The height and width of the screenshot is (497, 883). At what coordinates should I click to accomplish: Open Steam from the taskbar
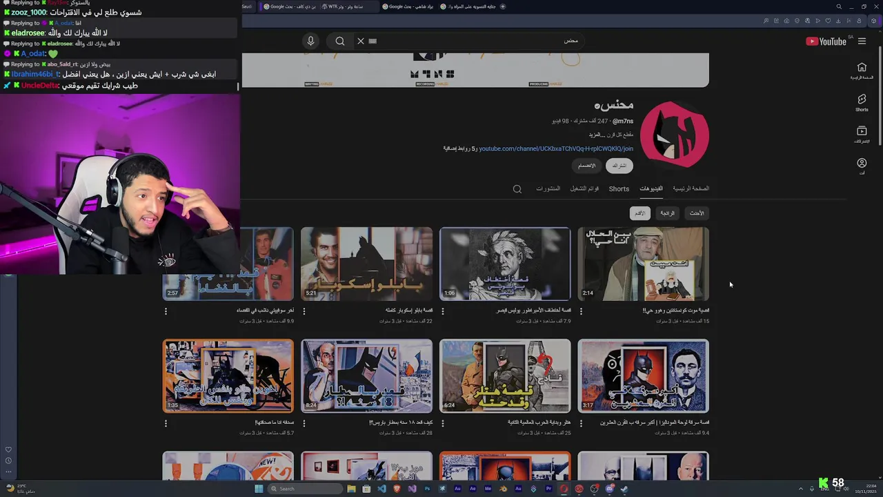point(624,489)
